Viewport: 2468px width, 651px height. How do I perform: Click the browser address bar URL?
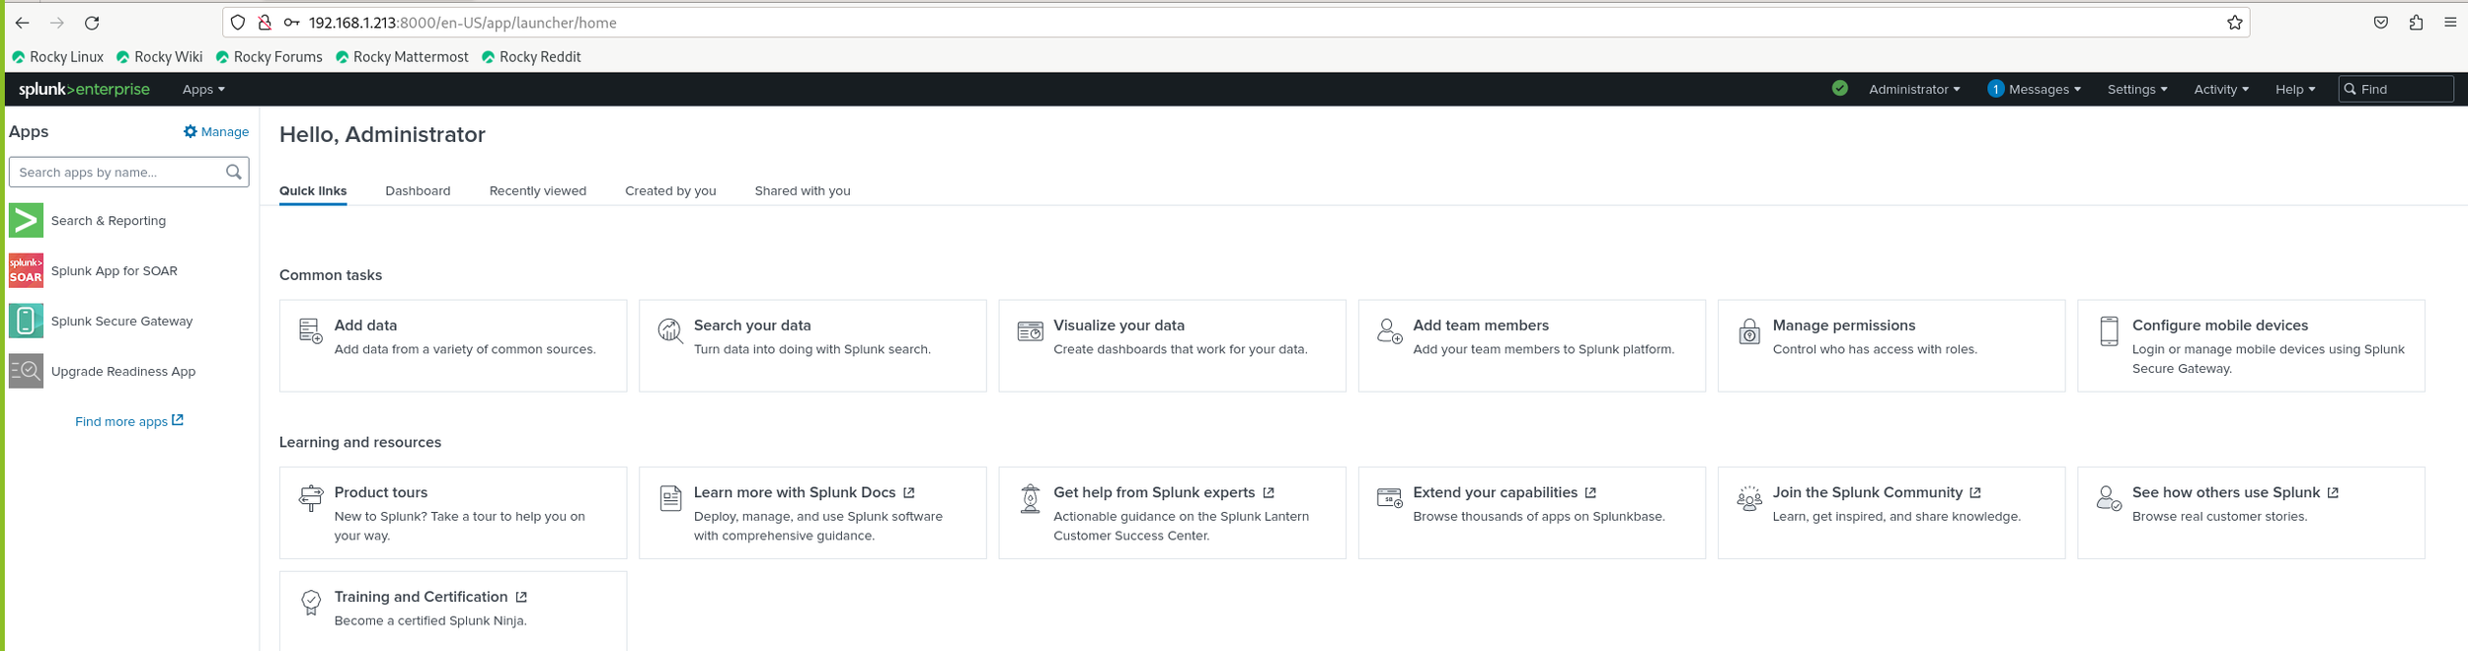462,23
